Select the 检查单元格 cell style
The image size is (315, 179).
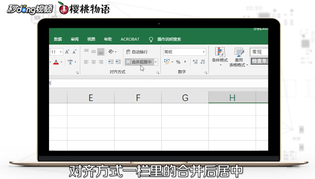click(x=259, y=61)
